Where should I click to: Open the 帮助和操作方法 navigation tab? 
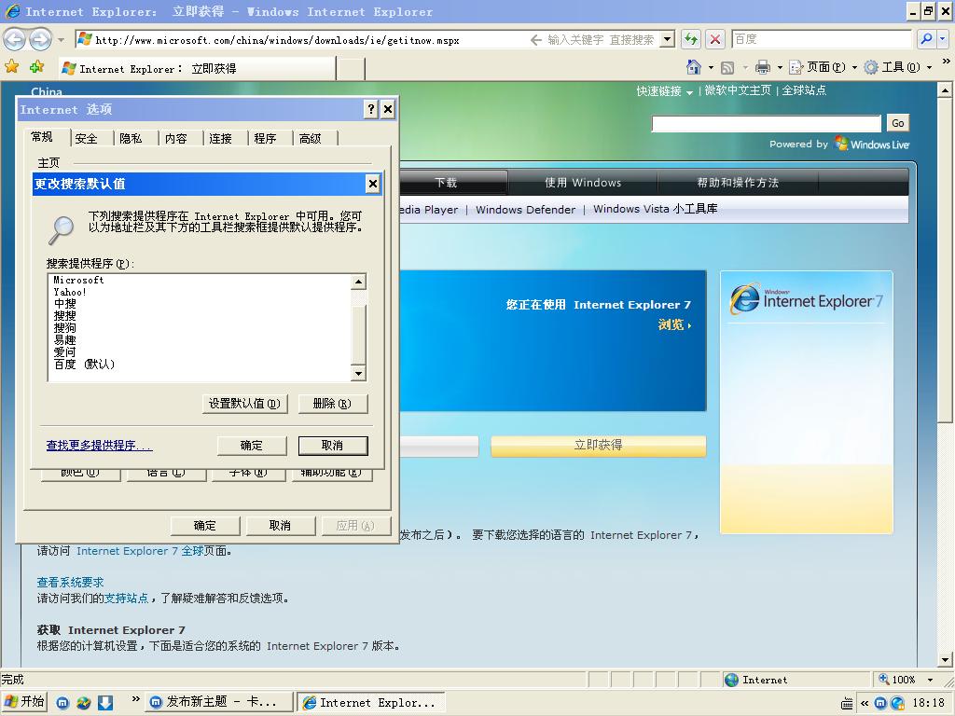tap(738, 183)
